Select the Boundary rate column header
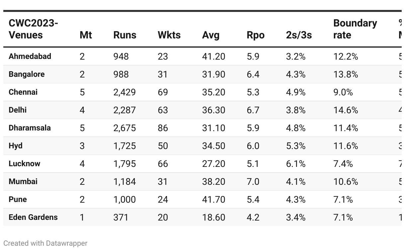The width and height of the screenshot is (405, 251). [355, 29]
